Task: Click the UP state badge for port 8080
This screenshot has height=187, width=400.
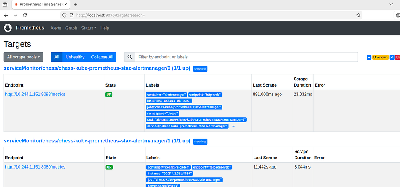Action: pos(109,167)
